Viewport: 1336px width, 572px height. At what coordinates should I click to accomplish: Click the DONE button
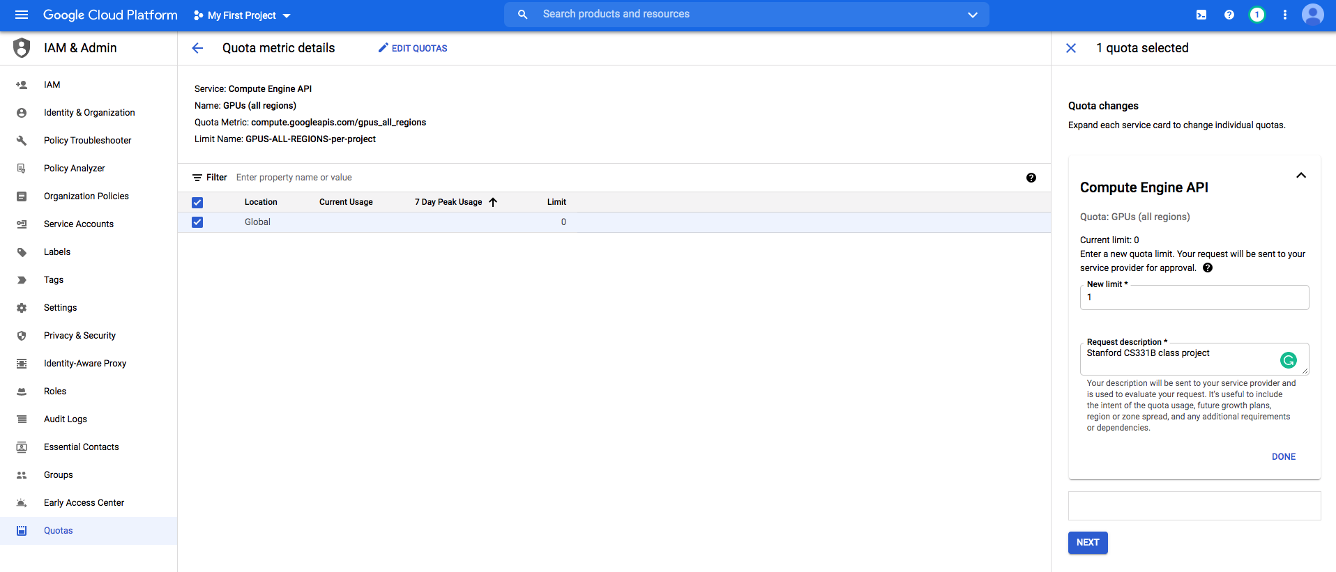click(1284, 457)
